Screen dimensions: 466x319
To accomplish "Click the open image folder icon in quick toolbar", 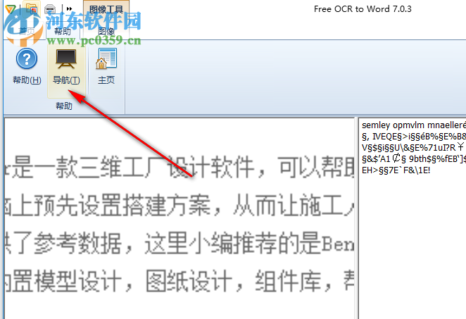I will (31, 8).
